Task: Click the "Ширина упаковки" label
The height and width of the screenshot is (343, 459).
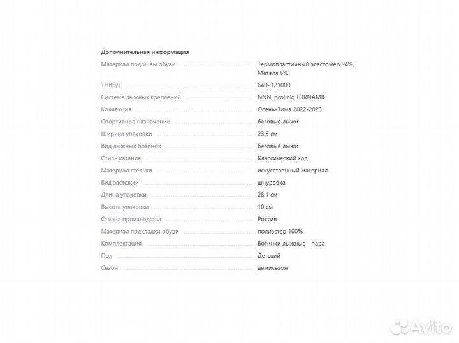Action: click(x=126, y=134)
